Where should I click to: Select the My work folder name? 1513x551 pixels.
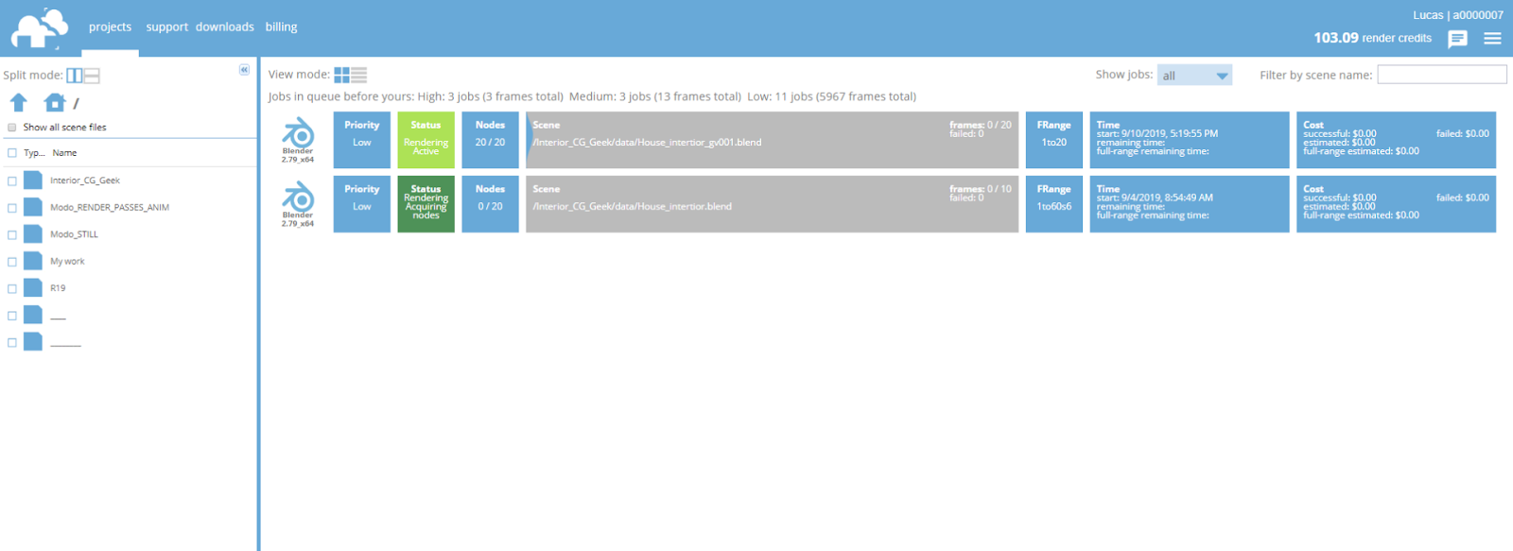click(x=67, y=262)
